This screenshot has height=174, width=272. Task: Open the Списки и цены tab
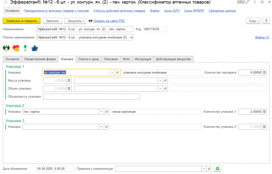click(88, 59)
